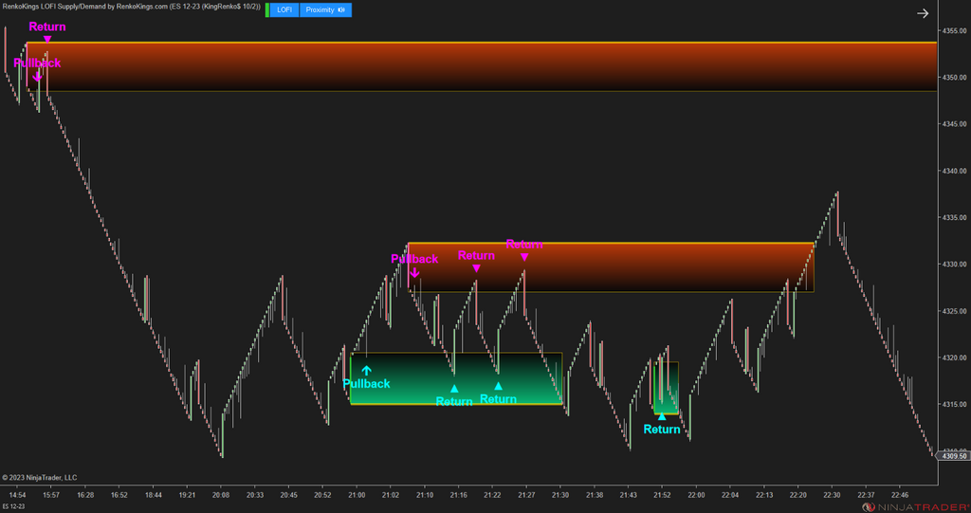Click the cyan Return label near 21:52

point(662,429)
